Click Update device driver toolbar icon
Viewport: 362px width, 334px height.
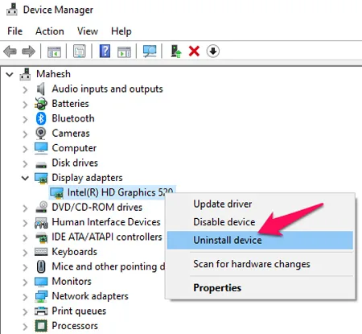(x=176, y=51)
